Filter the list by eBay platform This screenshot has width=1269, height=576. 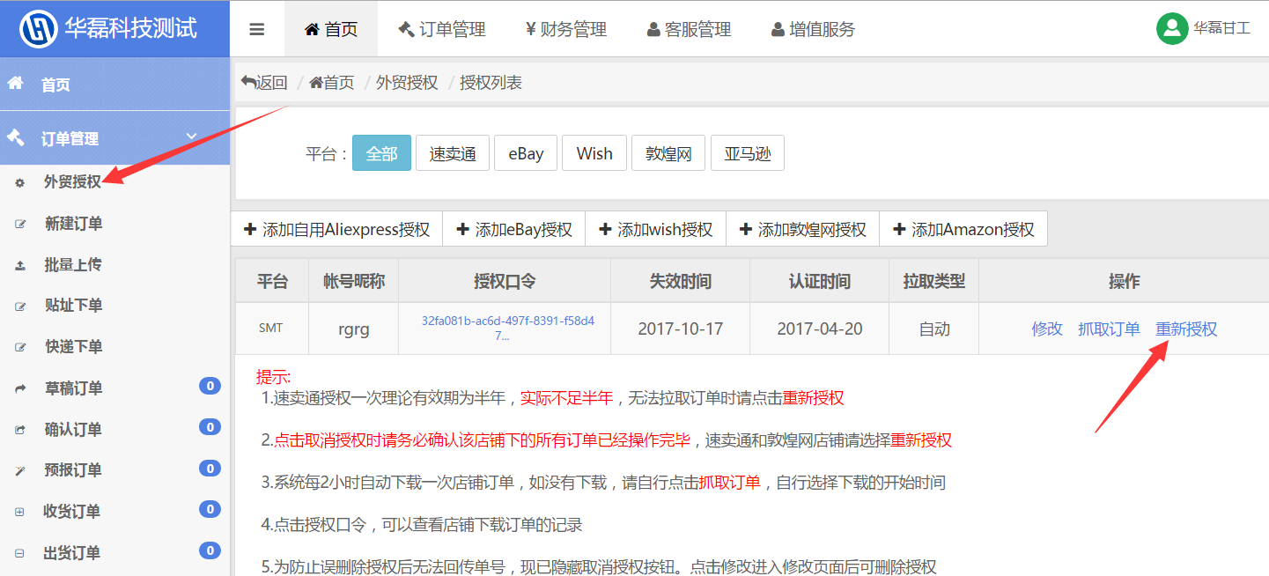tap(525, 153)
